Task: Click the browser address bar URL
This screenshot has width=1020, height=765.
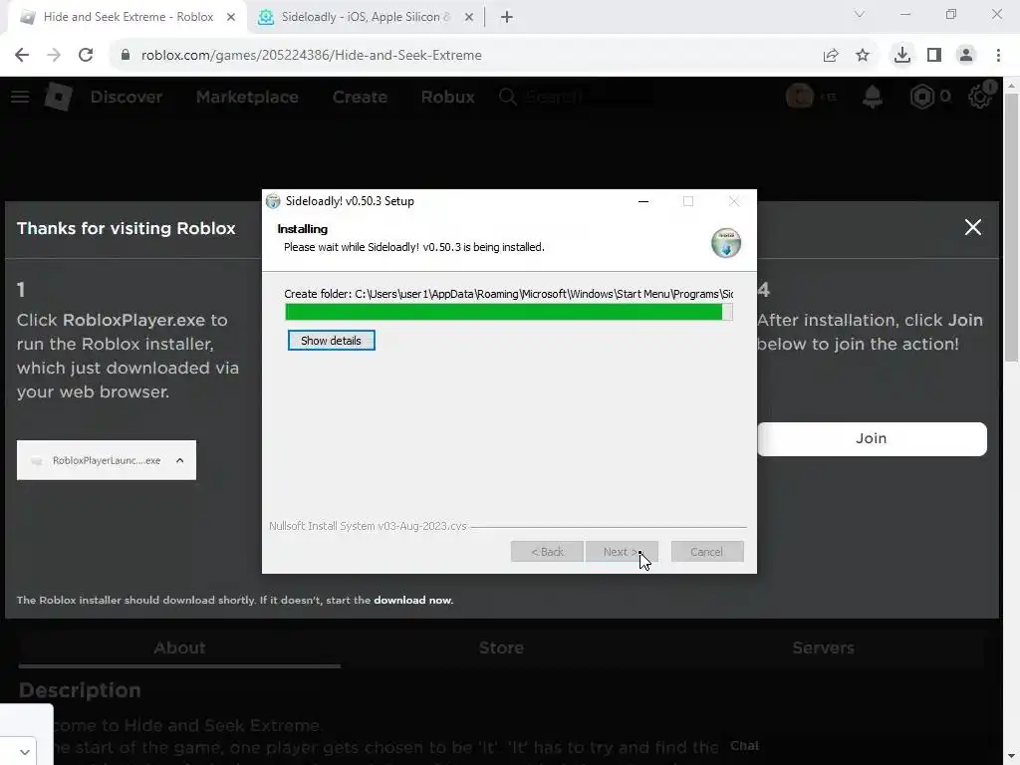Action: coord(312,56)
